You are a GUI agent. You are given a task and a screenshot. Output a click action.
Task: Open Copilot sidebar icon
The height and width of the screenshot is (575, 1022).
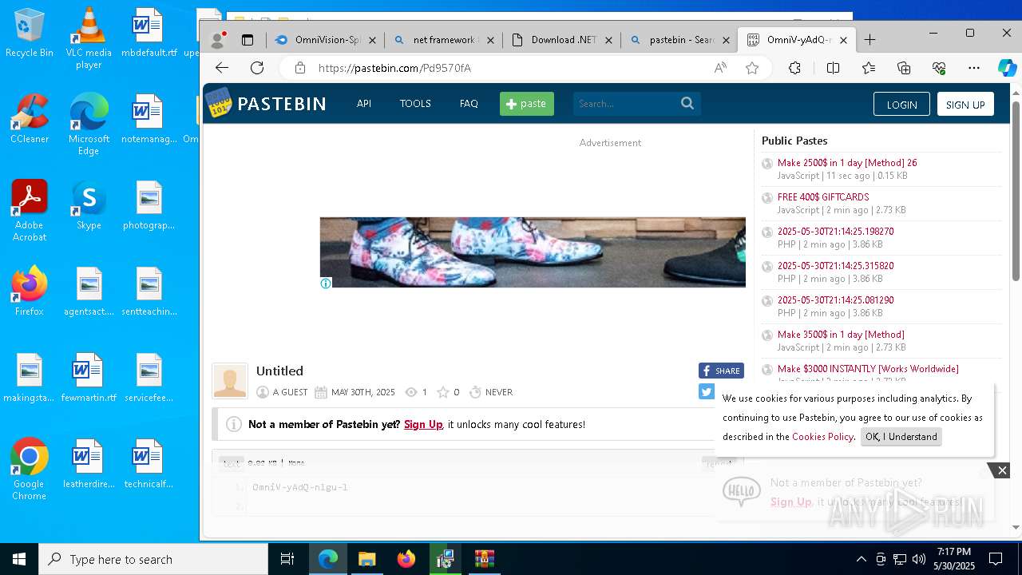pos(1007,68)
